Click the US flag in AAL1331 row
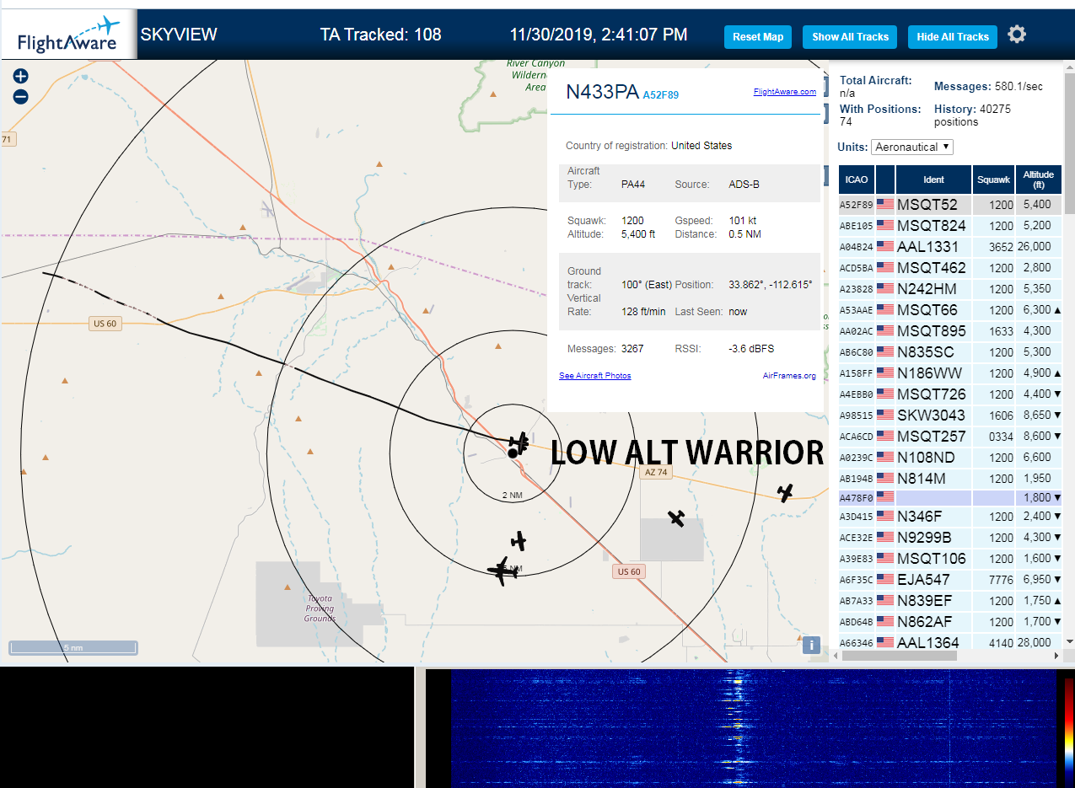Image resolution: width=1075 pixels, height=788 pixels. click(885, 247)
